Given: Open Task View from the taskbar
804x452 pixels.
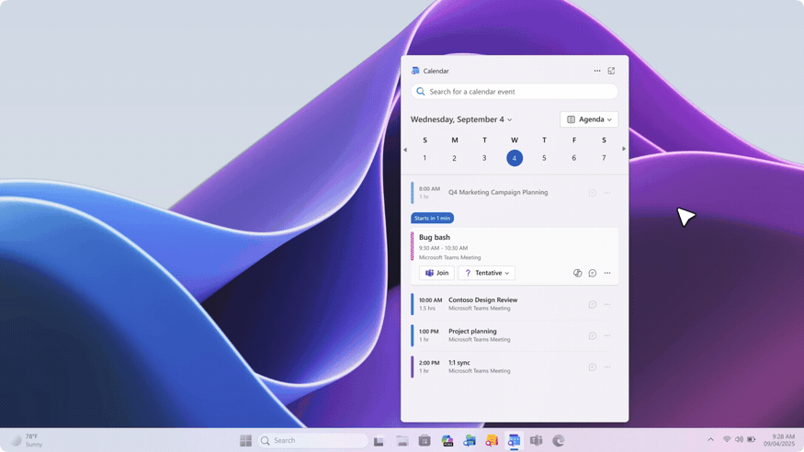Looking at the screenshot, I should [379, 441].
